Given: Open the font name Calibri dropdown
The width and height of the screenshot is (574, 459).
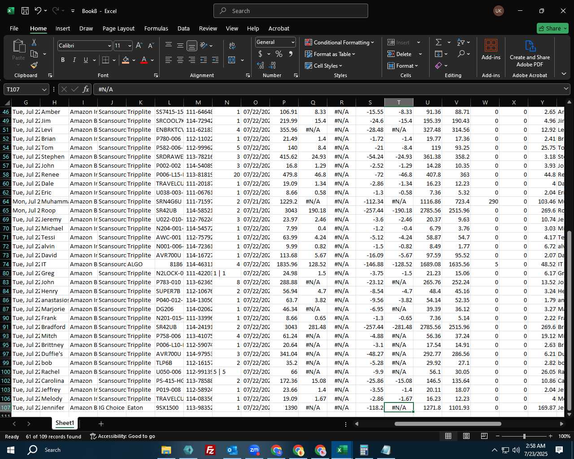Looking at the screenshot, I should [109, 46].
